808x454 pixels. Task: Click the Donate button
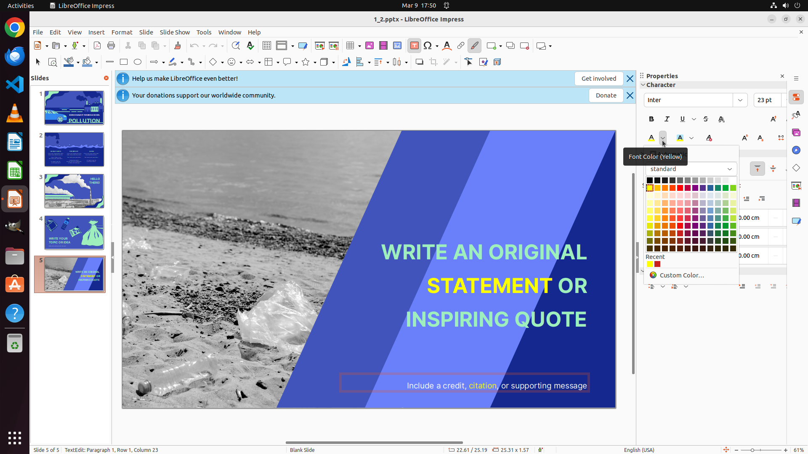(606, 95)
